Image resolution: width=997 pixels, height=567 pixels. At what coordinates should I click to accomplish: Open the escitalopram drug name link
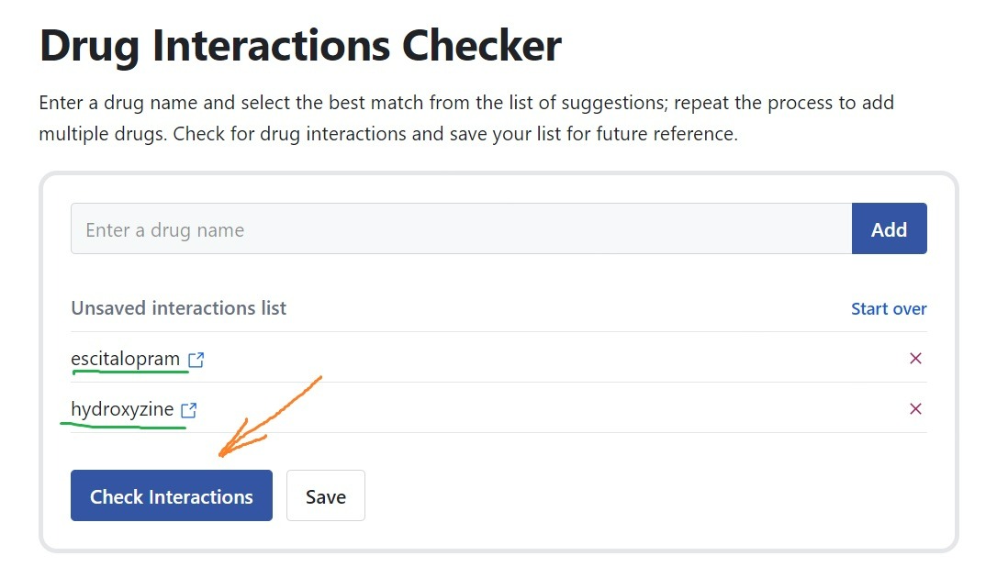tap(126, 359)
